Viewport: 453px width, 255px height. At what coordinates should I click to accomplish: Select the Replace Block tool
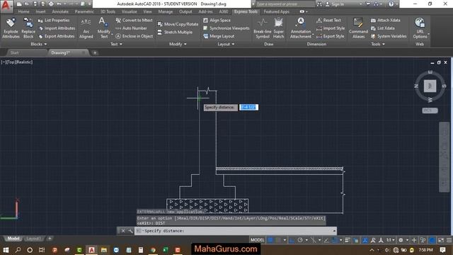click(x=28, y=28)
